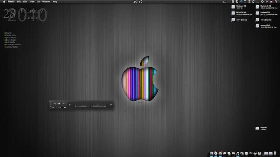This screenshot has height=157, width=280.
Task: Click previous track on music widget
Action: click(x=55, y=104)
